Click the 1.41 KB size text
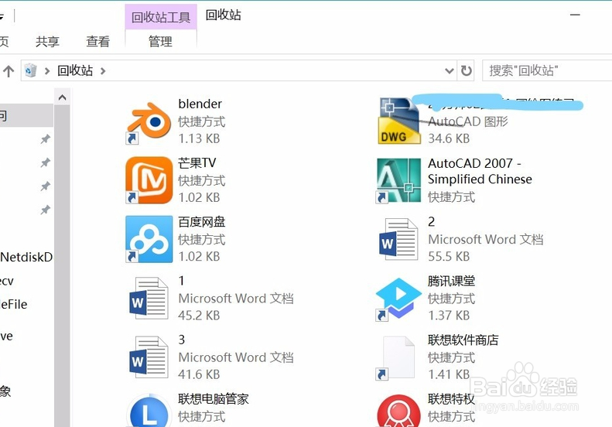 449,374
